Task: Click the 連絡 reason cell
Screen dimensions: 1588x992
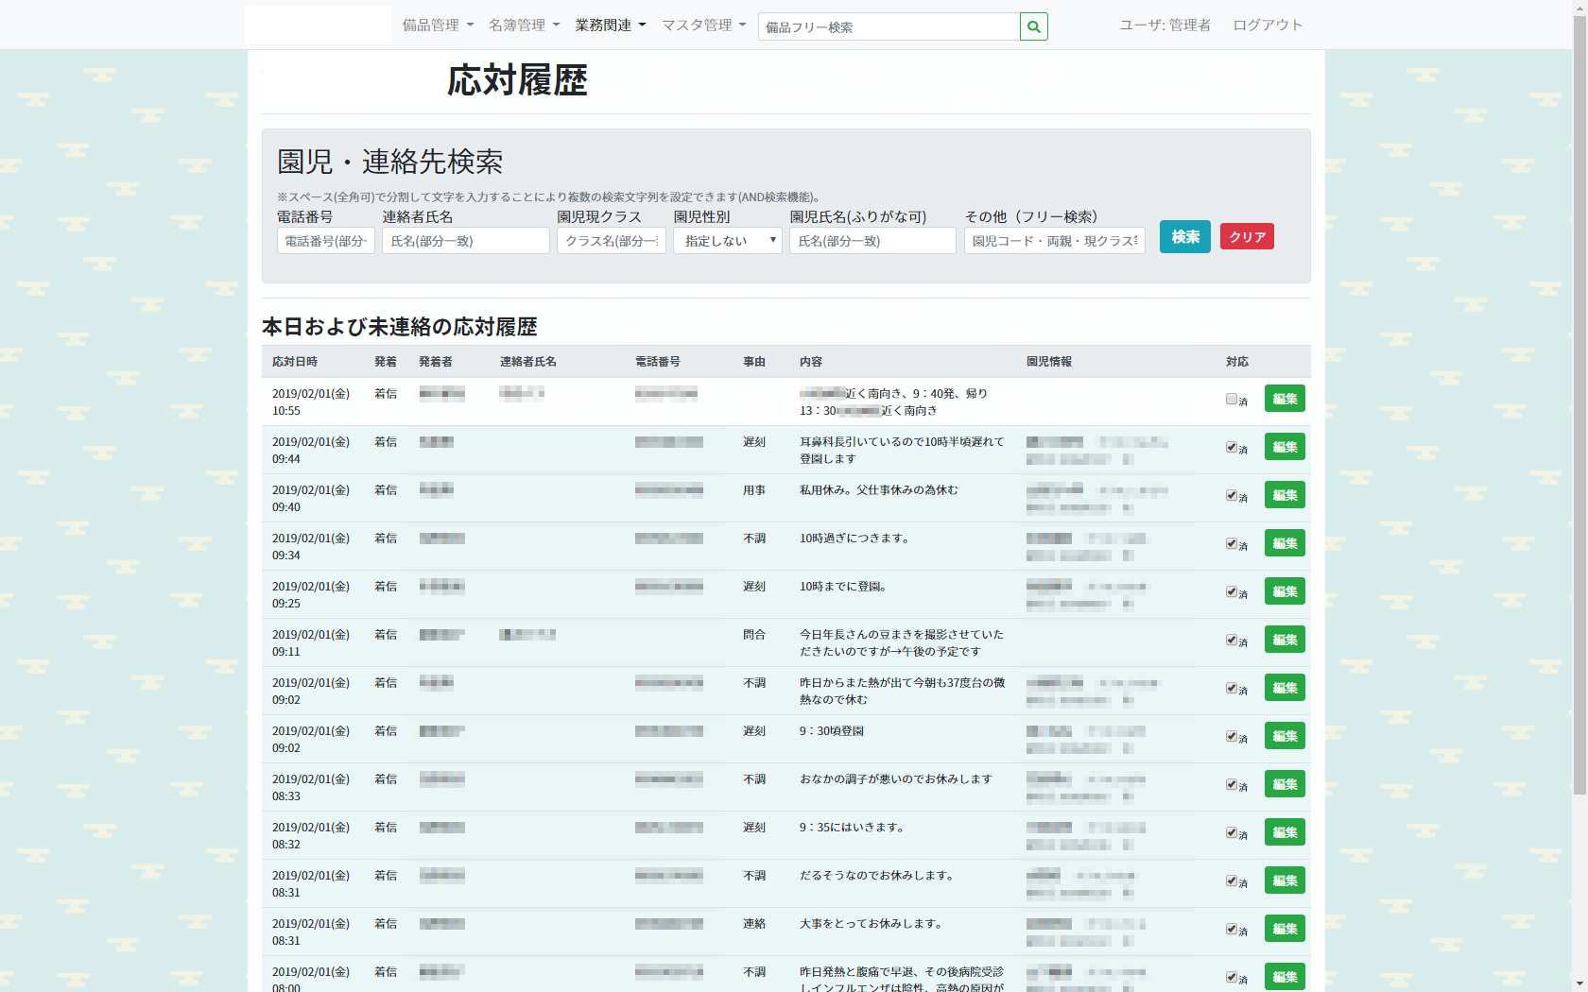Action: (754, 924)
